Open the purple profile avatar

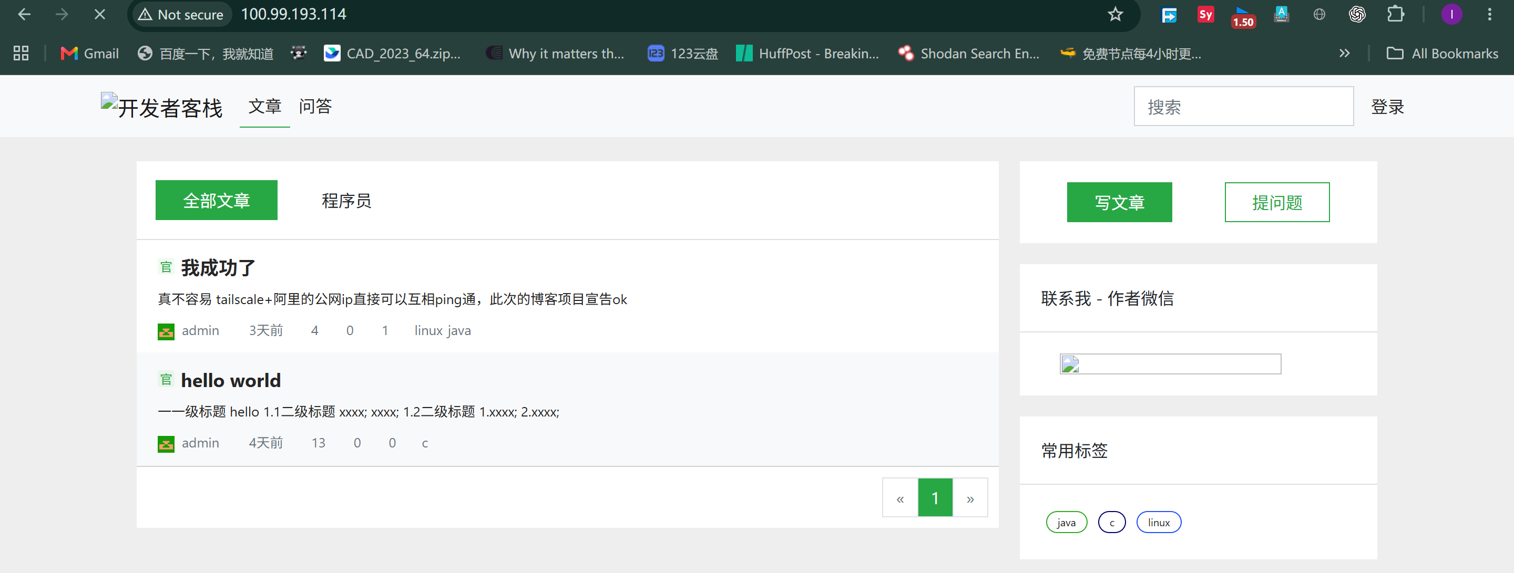[x=1451, y=14]
